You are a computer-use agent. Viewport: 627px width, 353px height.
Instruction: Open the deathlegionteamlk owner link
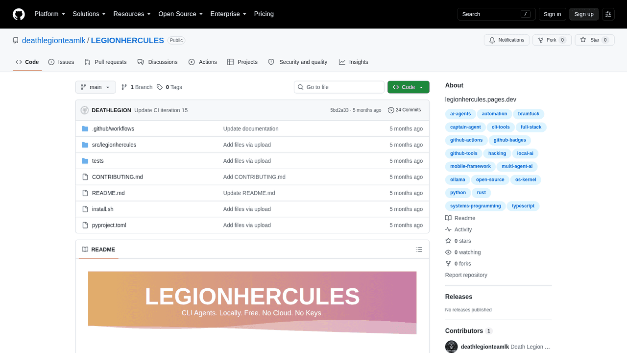pos(54,41)
